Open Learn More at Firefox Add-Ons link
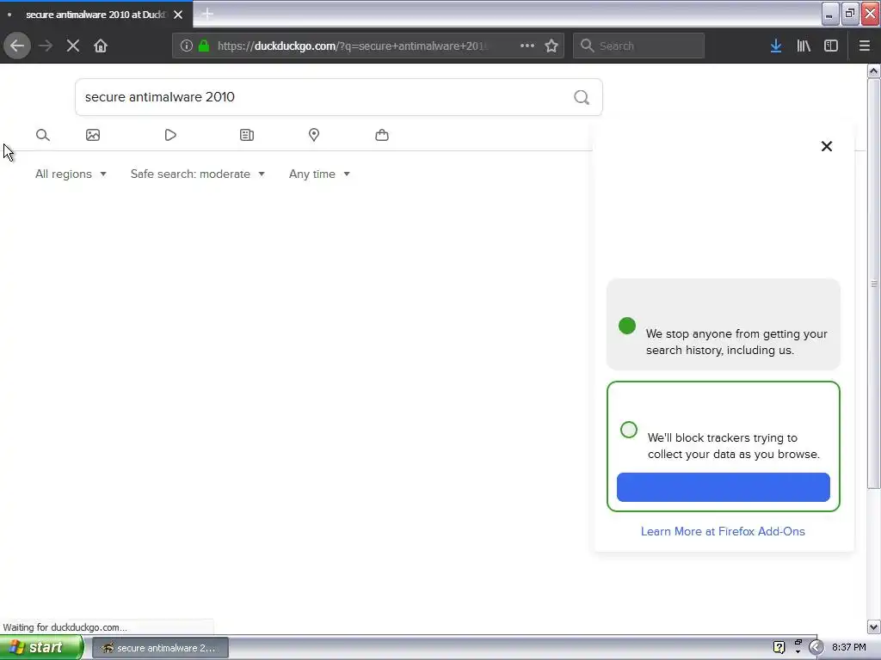Screen dimensions: 881x660 [x=723, y=531]
